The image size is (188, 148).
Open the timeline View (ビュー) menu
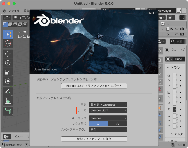[19, 137]
